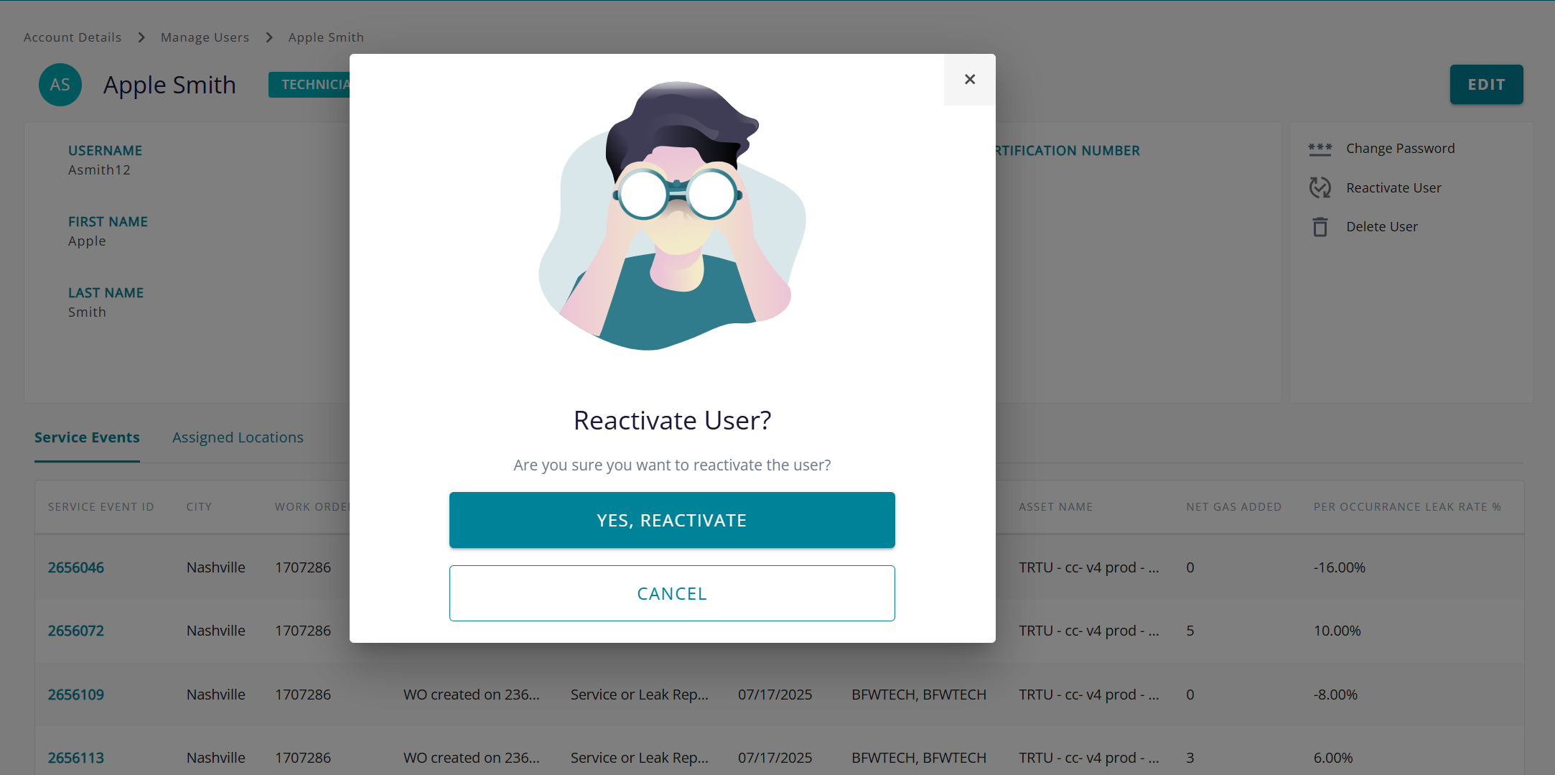This screenshot has height=775, width=1555.
Task: Click the Edit button
Action: (x=1486, y=85)
